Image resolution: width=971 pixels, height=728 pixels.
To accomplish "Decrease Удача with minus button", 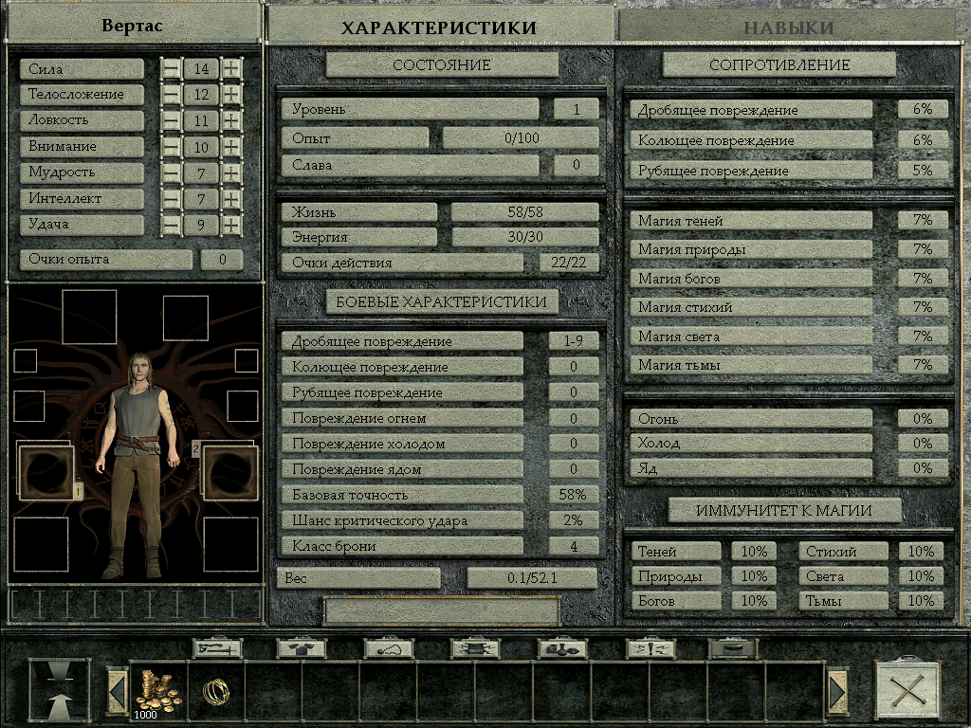I will tap(171, 225).
